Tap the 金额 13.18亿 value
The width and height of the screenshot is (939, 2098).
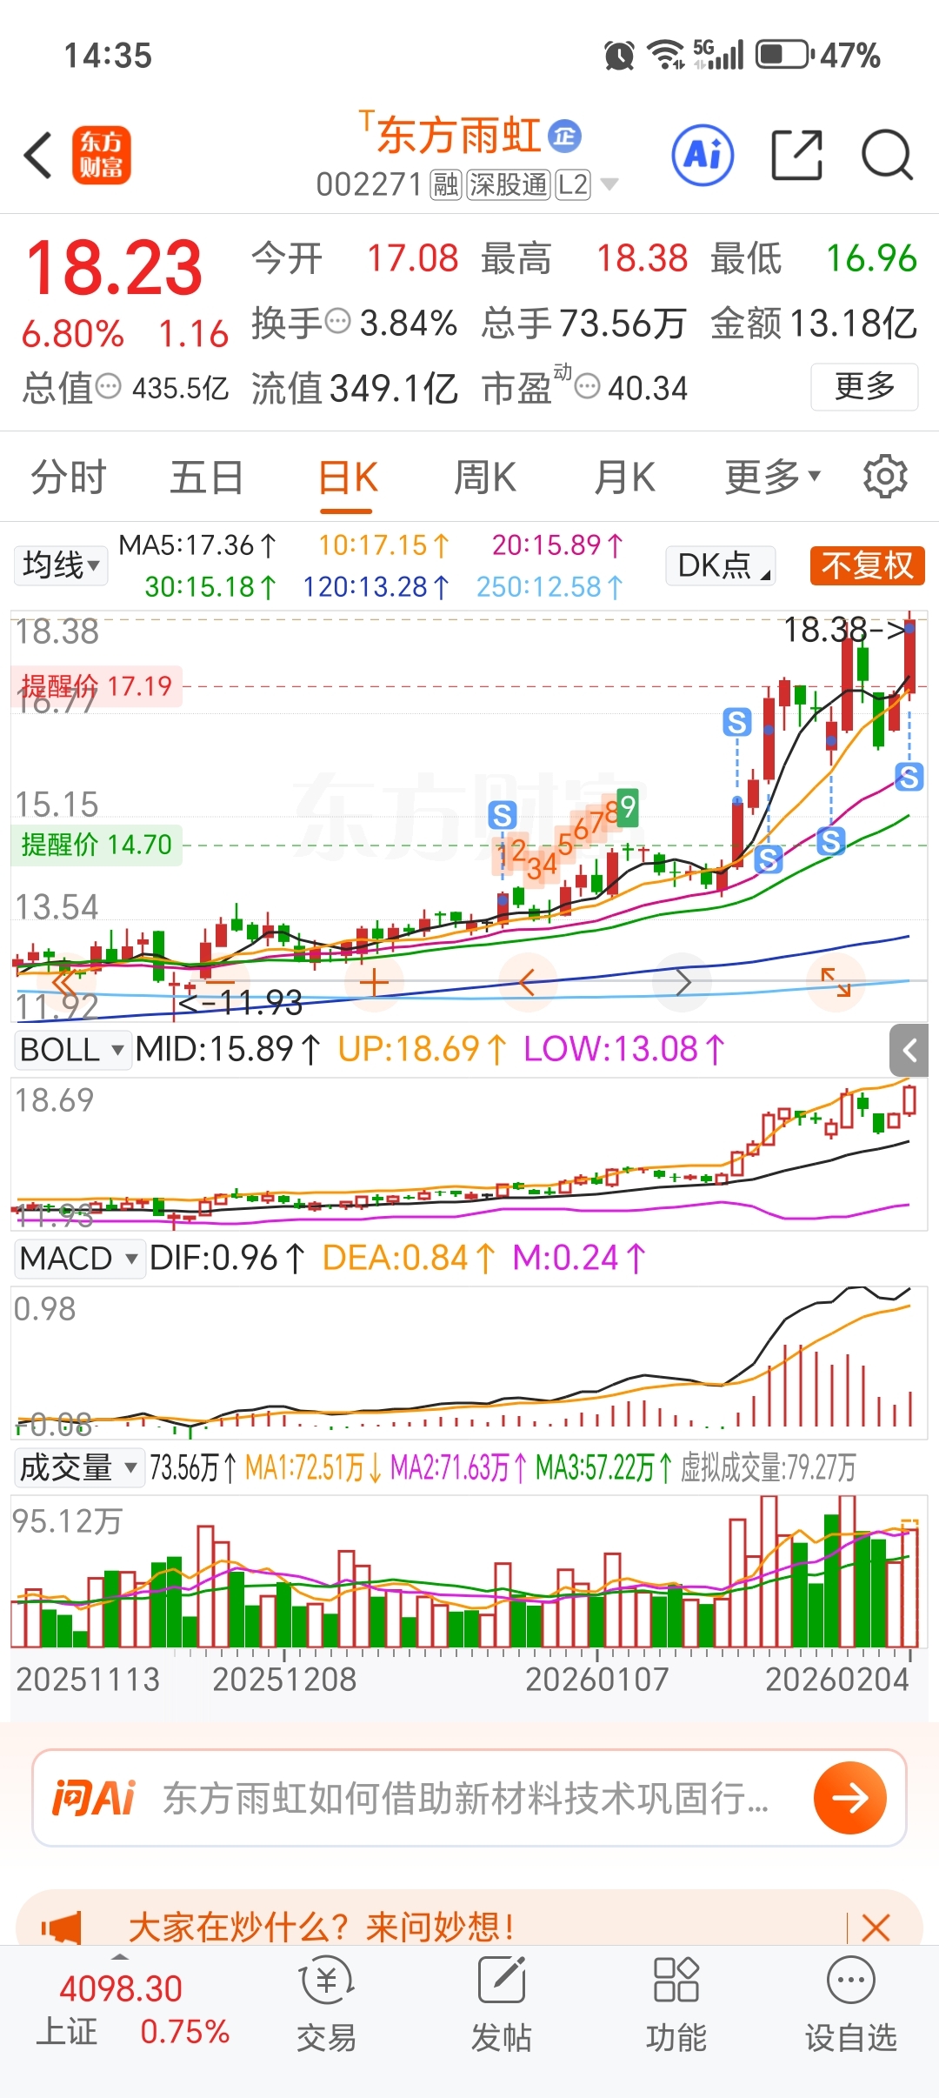click(x=853, y=323)
